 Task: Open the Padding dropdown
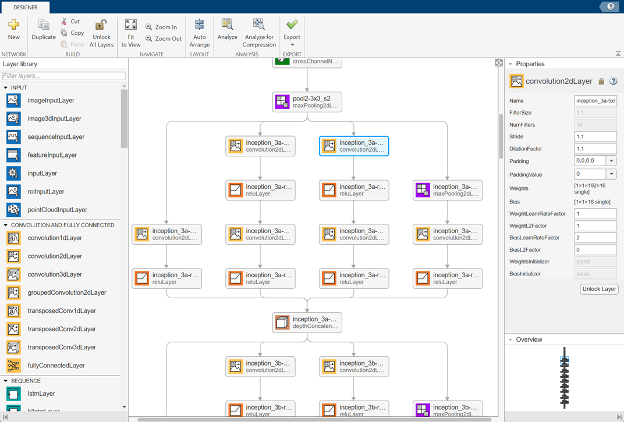point(611,160)
